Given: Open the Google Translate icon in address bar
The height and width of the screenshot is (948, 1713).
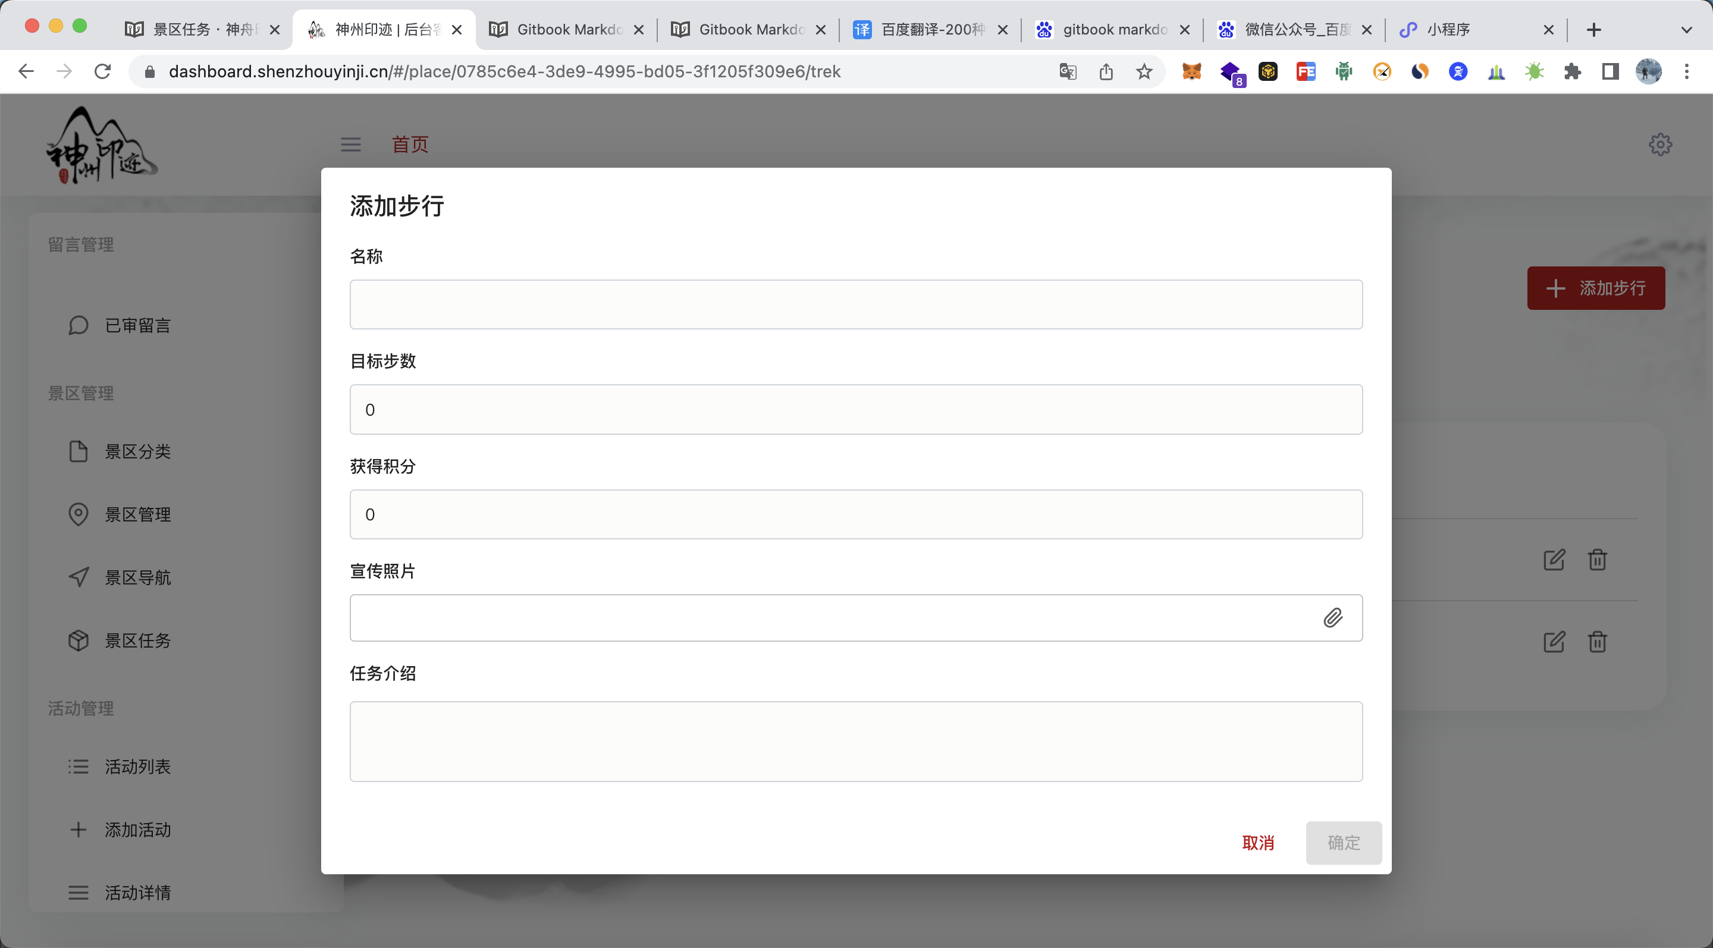Looking at the screenshot, I should pos(1067,71).
